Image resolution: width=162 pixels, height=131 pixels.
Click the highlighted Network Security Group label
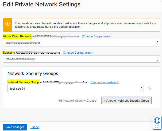point(23,82)
